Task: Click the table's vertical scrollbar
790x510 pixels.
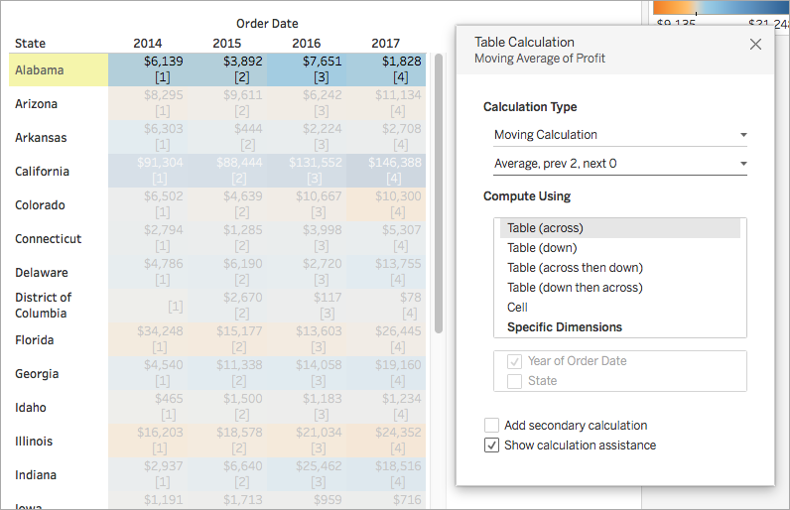Action: point(439,193)
